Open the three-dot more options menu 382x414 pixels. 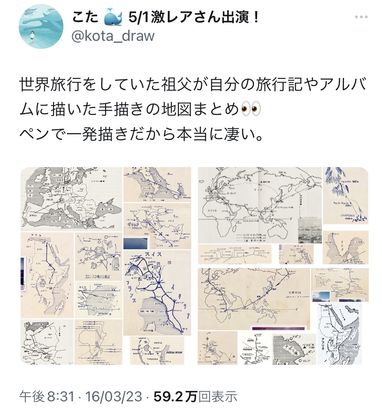click(361, 17)
